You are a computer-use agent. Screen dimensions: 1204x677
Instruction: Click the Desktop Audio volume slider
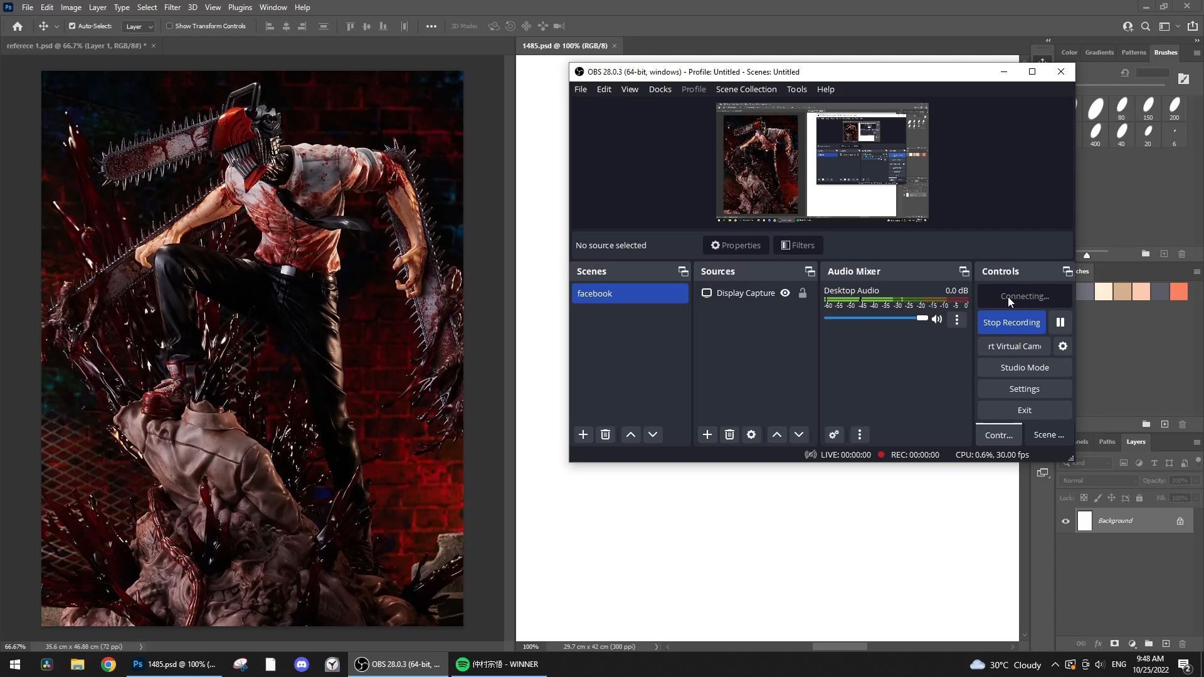pos(876,318)
